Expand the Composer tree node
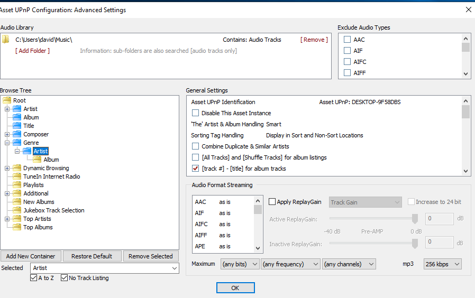The width and height of the screenshot is (475, 298). [7, 134]
